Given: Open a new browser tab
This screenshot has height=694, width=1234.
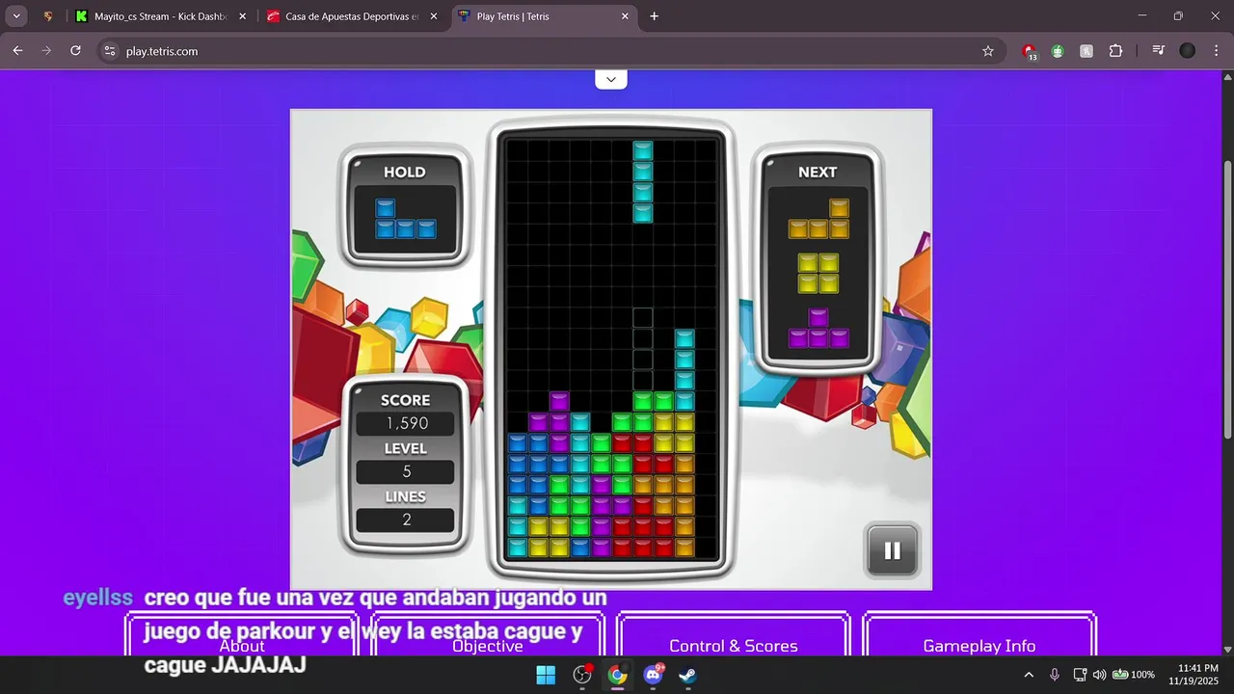Looking at the screenshot, I should pyautogui.click(x=654, y=16).
